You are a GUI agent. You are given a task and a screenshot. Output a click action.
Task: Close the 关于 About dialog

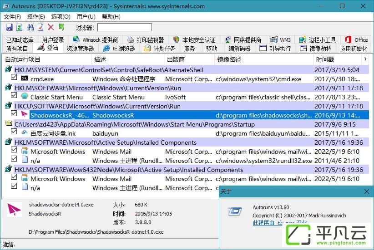point(367,191)
